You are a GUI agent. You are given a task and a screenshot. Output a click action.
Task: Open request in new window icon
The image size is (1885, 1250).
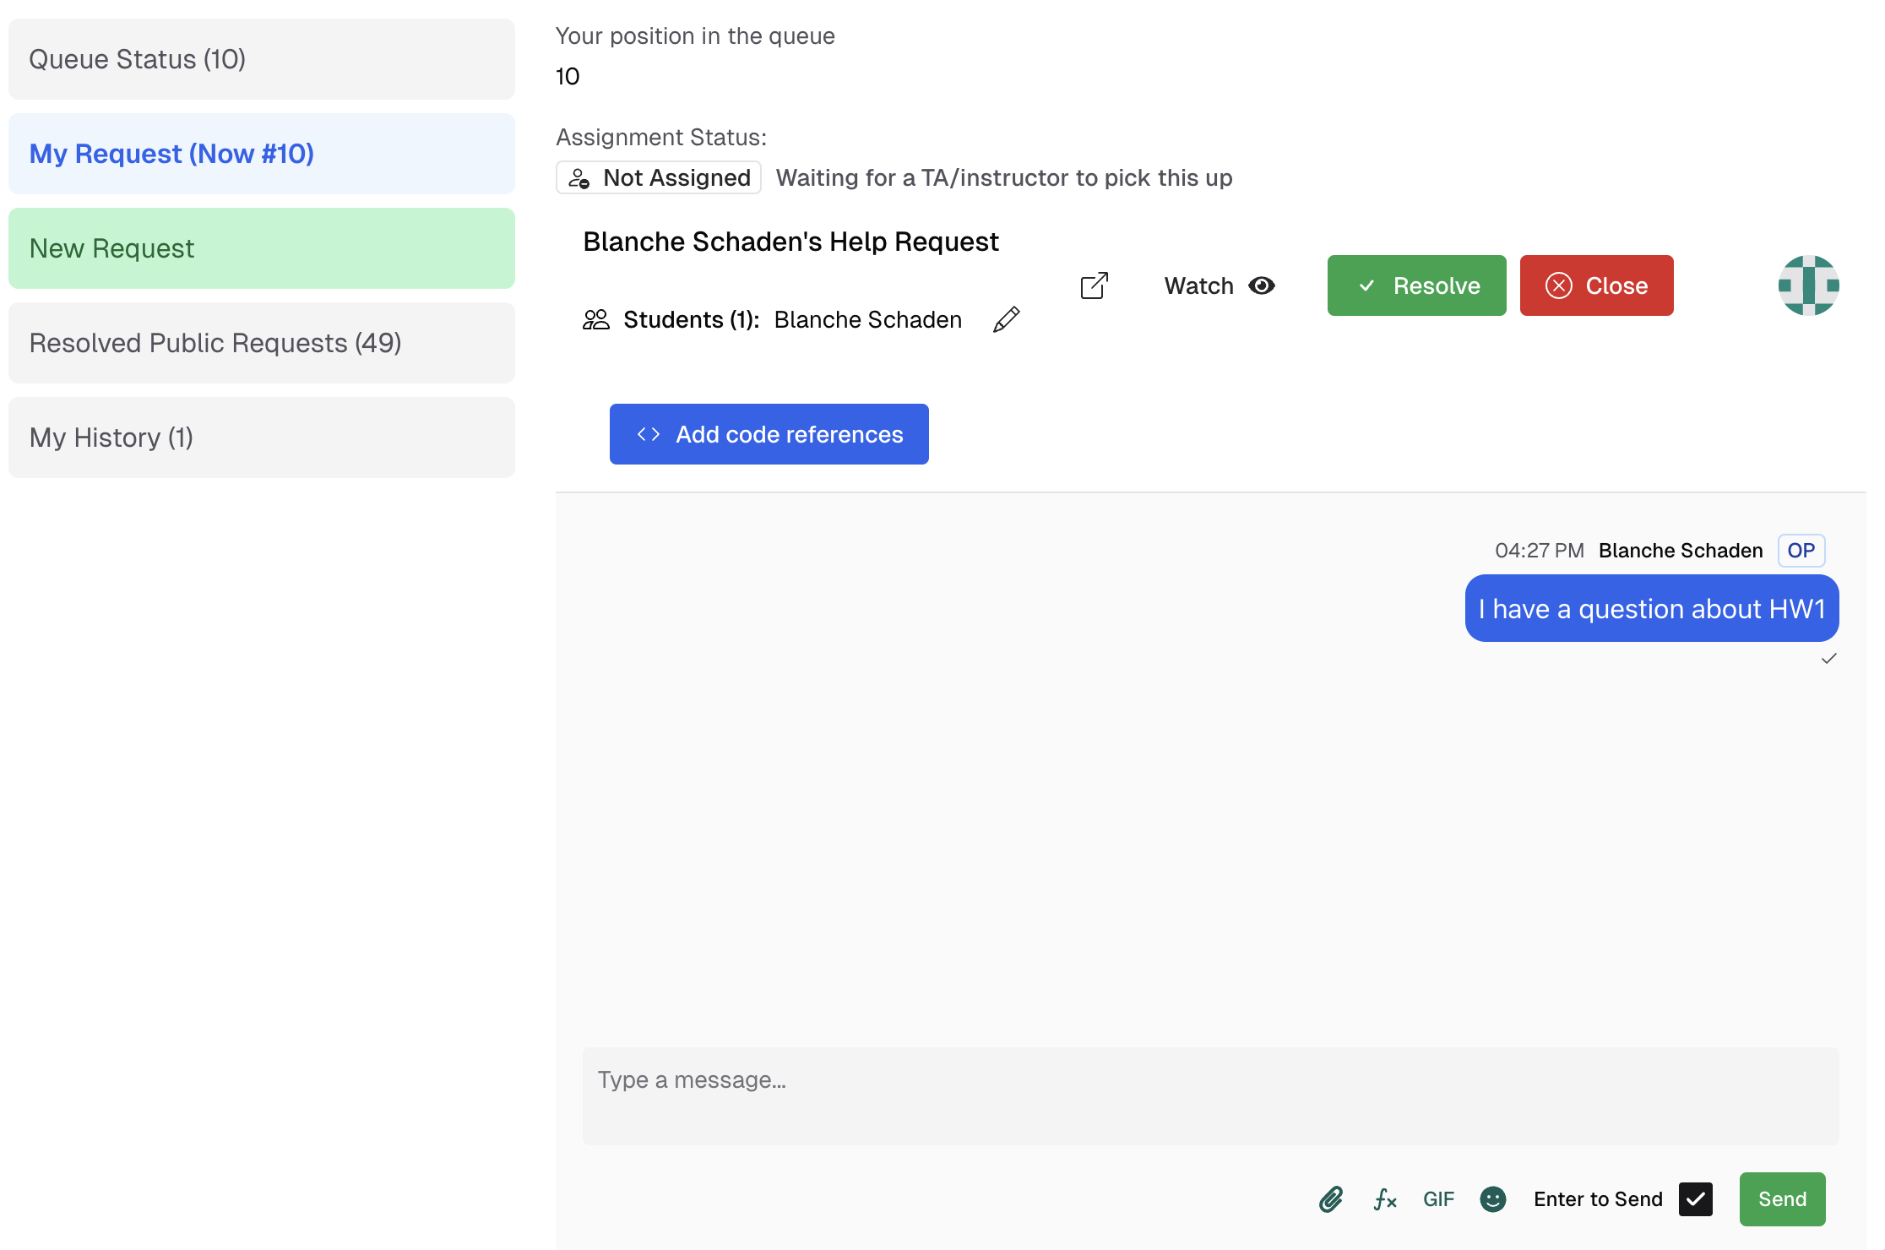[x=1094, y=285]
